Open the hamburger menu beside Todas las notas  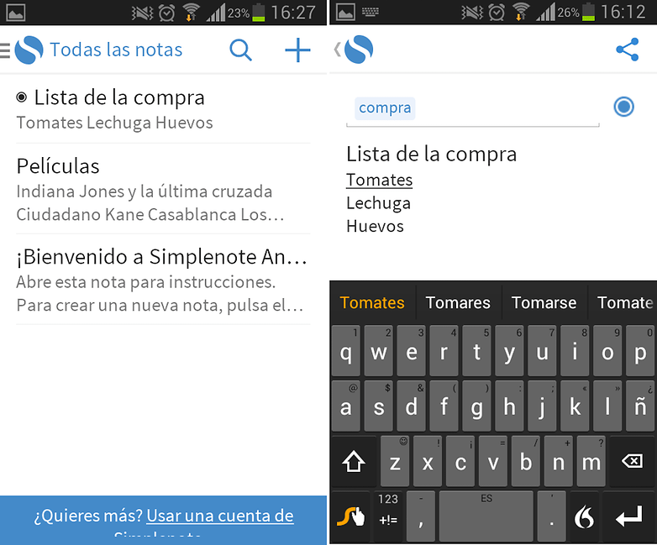coord(4,50)
